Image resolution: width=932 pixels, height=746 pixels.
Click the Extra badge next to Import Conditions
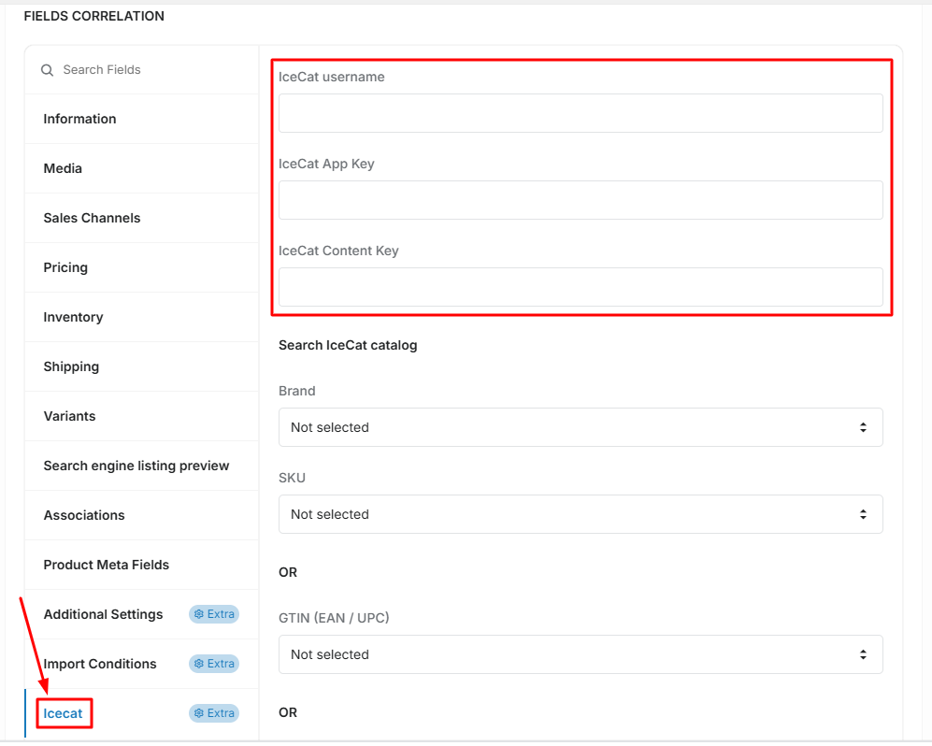click(x=214, y=664)
